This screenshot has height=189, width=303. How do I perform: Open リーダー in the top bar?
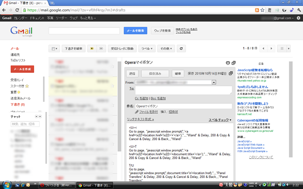tap(61, 18)
